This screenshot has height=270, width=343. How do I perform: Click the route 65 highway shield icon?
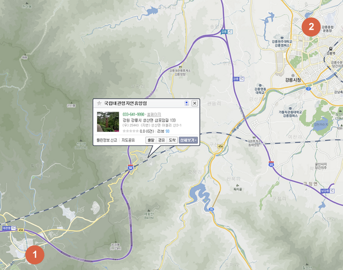[271, 164]
